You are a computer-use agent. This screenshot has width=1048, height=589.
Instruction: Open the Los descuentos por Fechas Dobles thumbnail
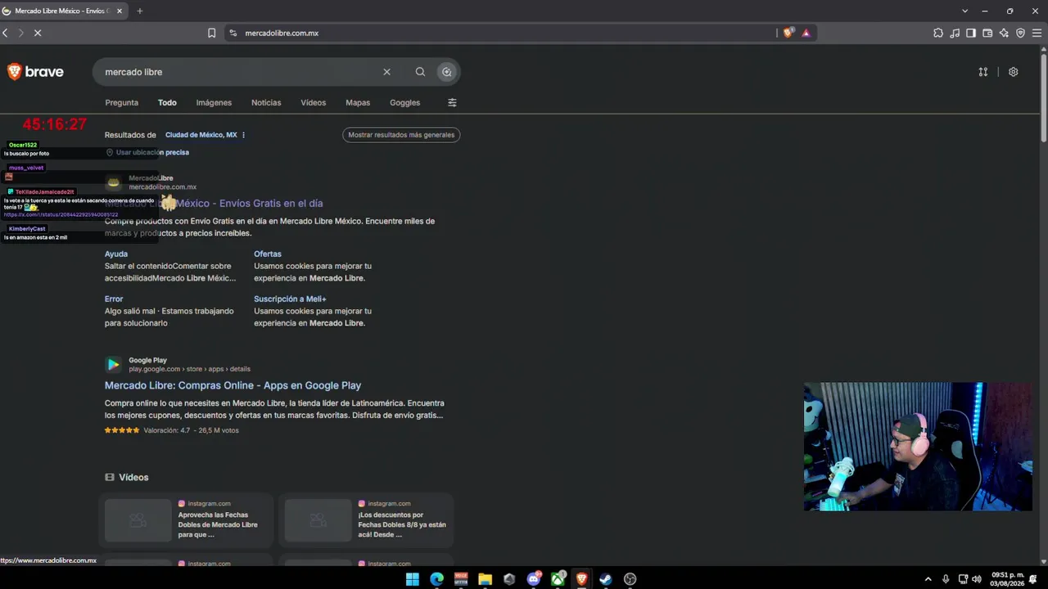(x=318, y=520)
